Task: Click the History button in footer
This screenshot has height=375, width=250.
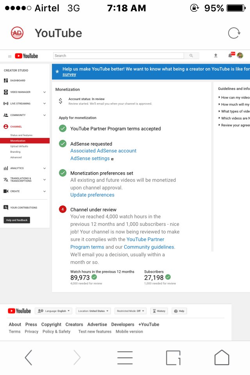Action: 159,311
